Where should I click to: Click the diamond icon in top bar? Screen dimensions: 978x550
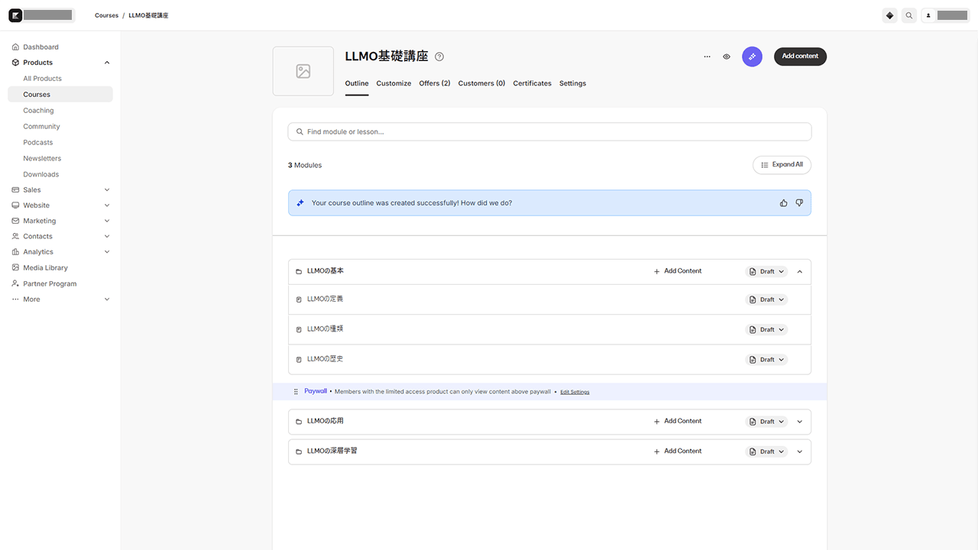click(x=889, y=15)
